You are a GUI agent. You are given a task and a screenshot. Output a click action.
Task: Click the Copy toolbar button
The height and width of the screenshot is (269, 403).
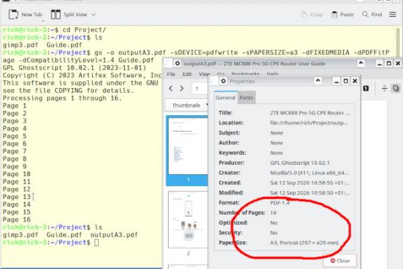pyautogui.click(x=312, y=14)
